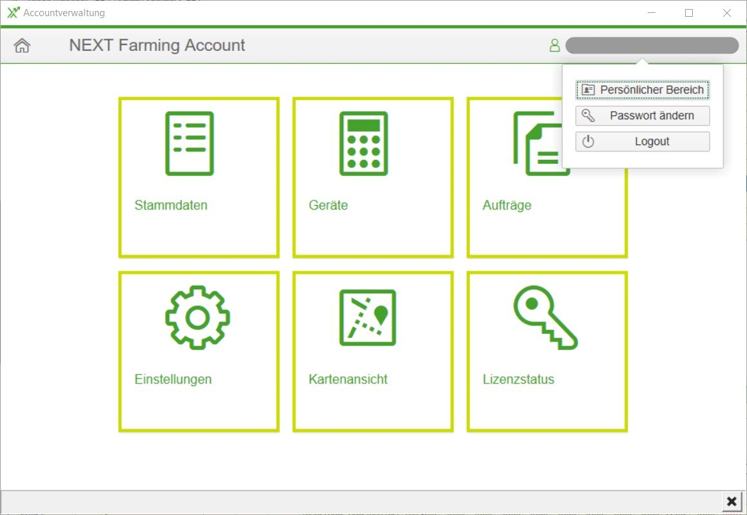Click the Stammdaten tile label
The width and height of the screenshot is (747, 515).
(x=171, y=206)
